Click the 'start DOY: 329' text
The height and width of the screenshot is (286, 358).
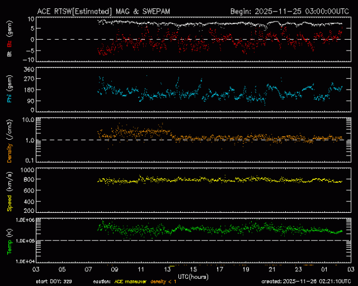[54, 282]
